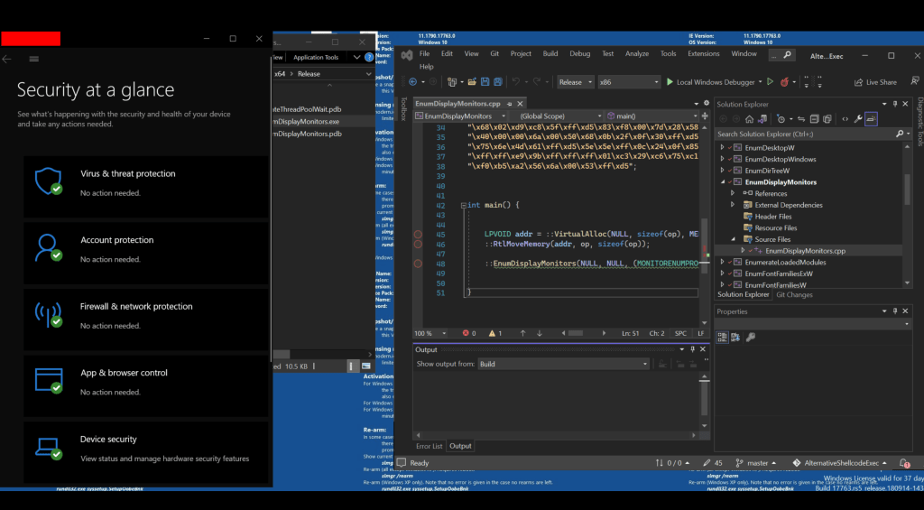Click the Live Share button
This screenshot has height=510, width=924.
tap(875, 82)
